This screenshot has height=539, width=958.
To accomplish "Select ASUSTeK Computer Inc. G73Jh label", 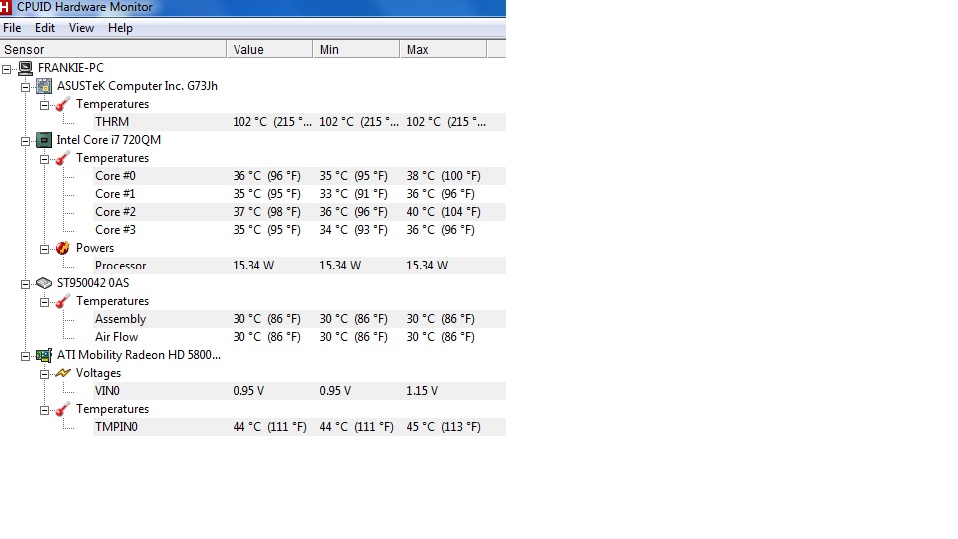I will click(x=137, y=86).
